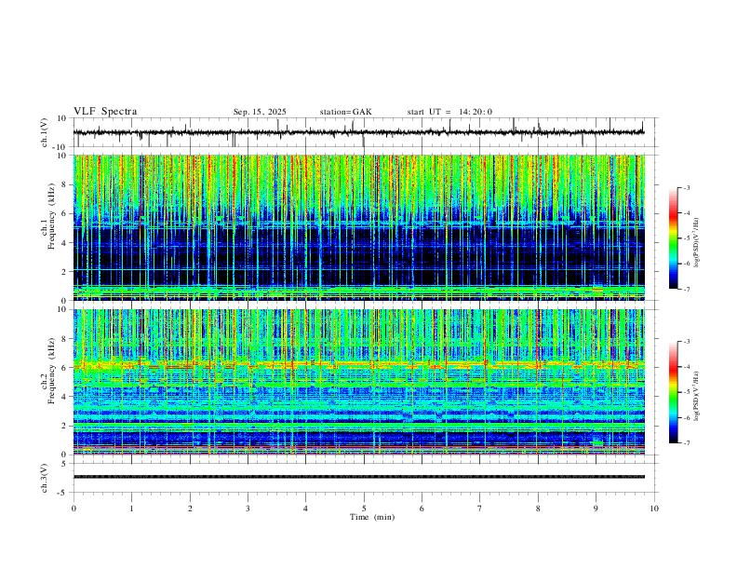Click the 'ch.3(V)' axis label
The image size is (737, 570).
(45, 478)
